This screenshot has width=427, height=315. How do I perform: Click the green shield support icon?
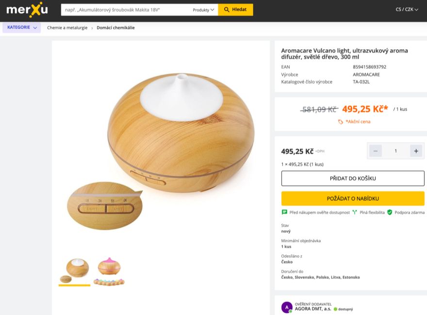point(390,212)
